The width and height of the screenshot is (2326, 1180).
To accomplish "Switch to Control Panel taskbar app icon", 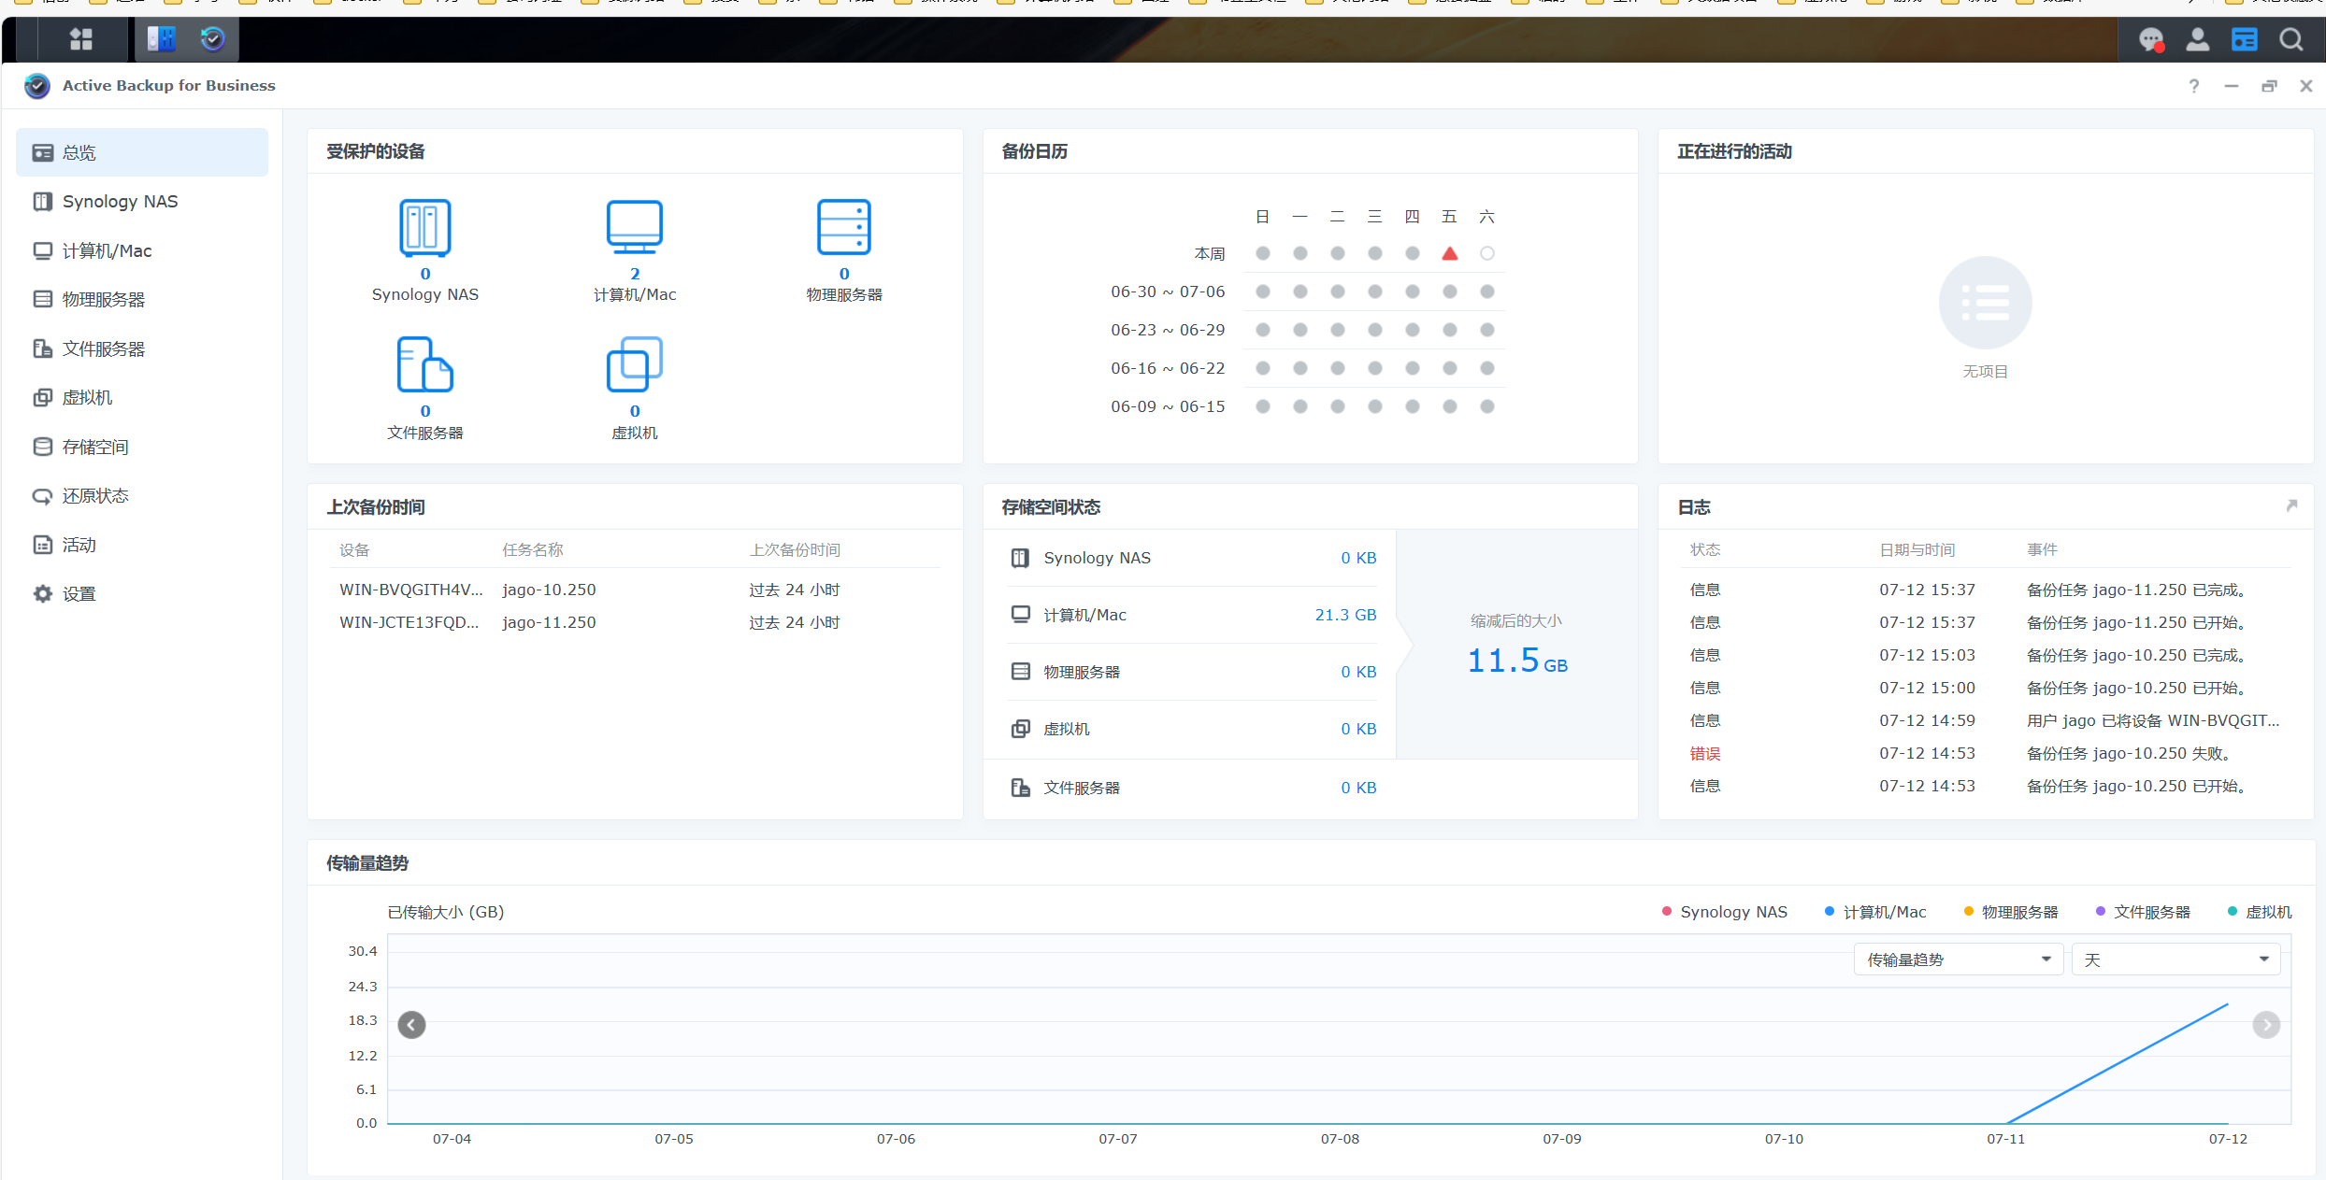I will pos(162,38).
